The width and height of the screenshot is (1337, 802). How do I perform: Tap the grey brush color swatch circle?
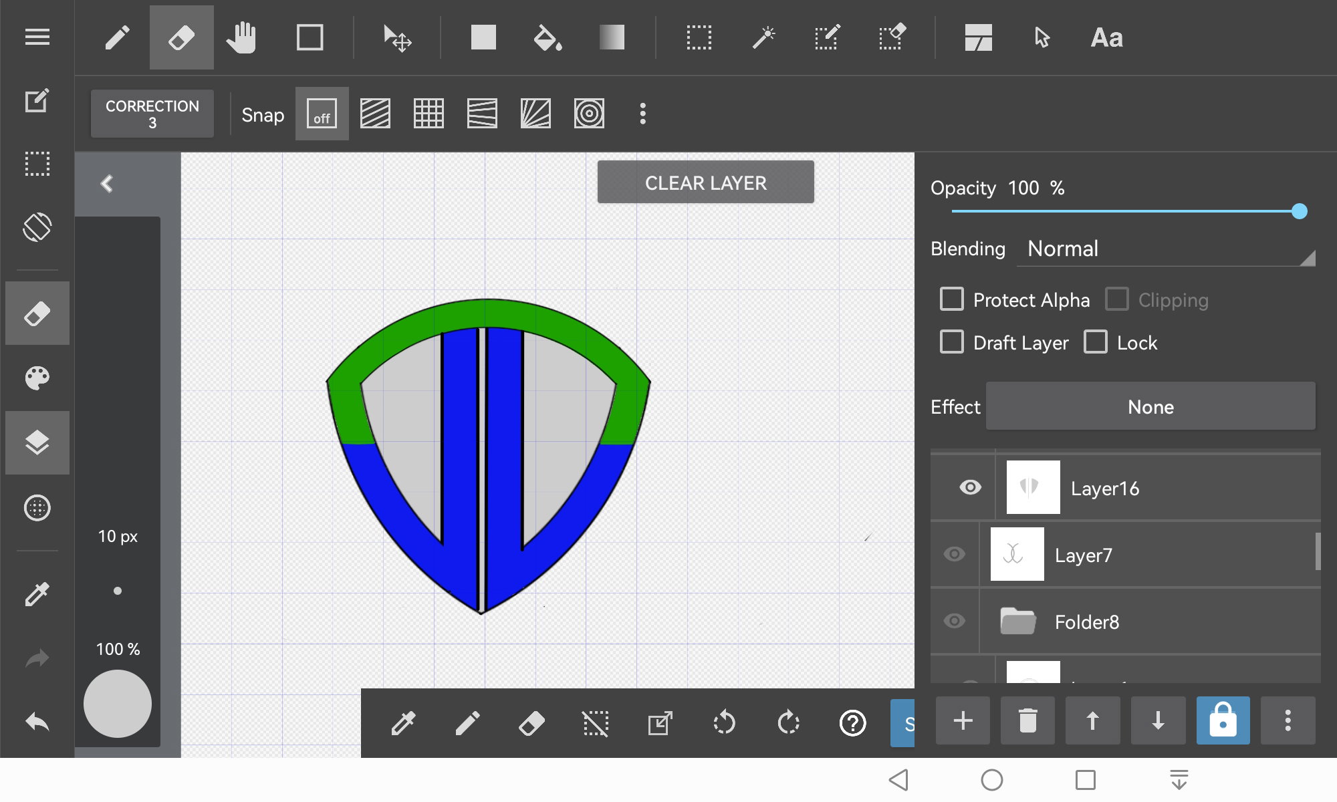(118, 704)
